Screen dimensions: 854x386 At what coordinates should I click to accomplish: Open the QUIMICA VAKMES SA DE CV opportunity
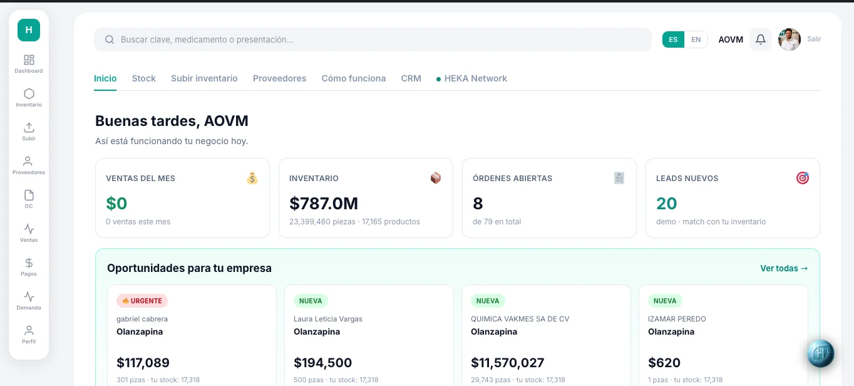click(546, 336)
